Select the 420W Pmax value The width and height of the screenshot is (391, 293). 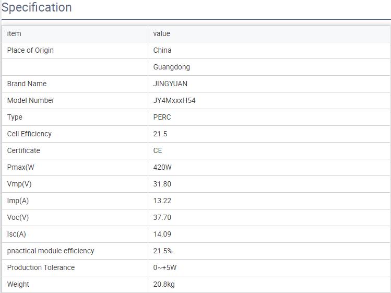point(162,167)
